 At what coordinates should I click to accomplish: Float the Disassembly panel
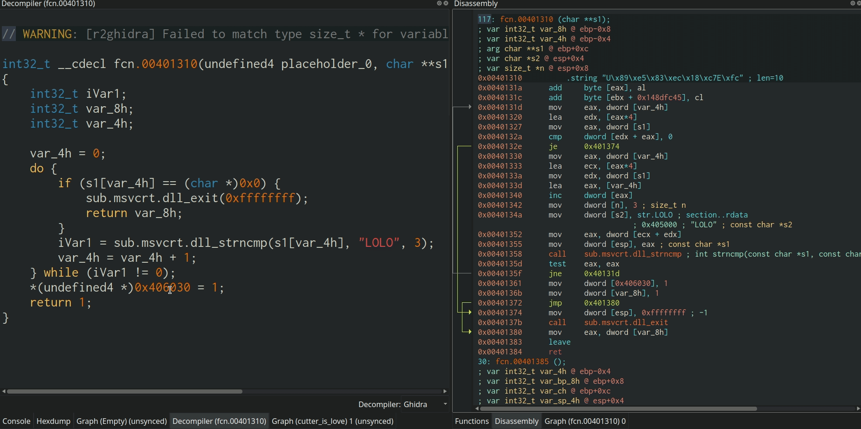[853, 3]
